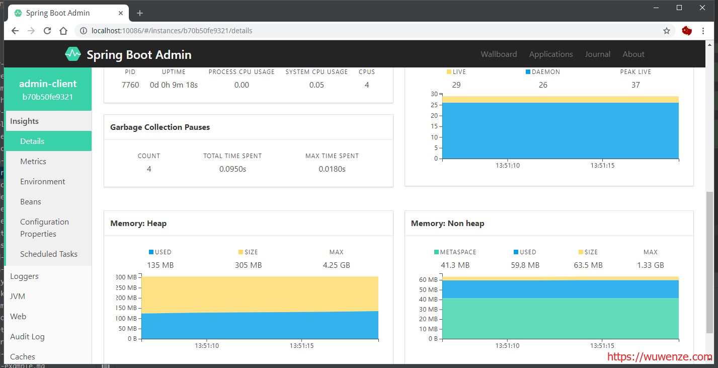718x368 pixels.
Task: Open Environment in the sidebar
Action: [49, 181]
